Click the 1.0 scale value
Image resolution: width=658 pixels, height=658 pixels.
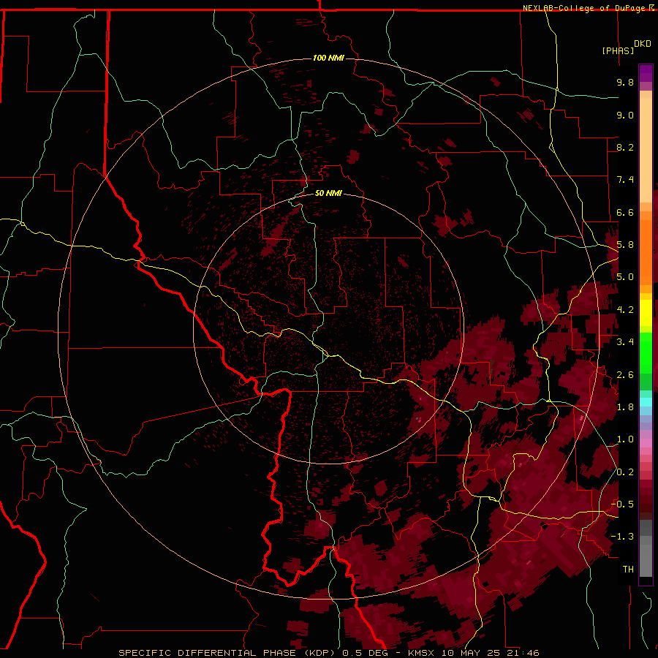click(625, 439)
